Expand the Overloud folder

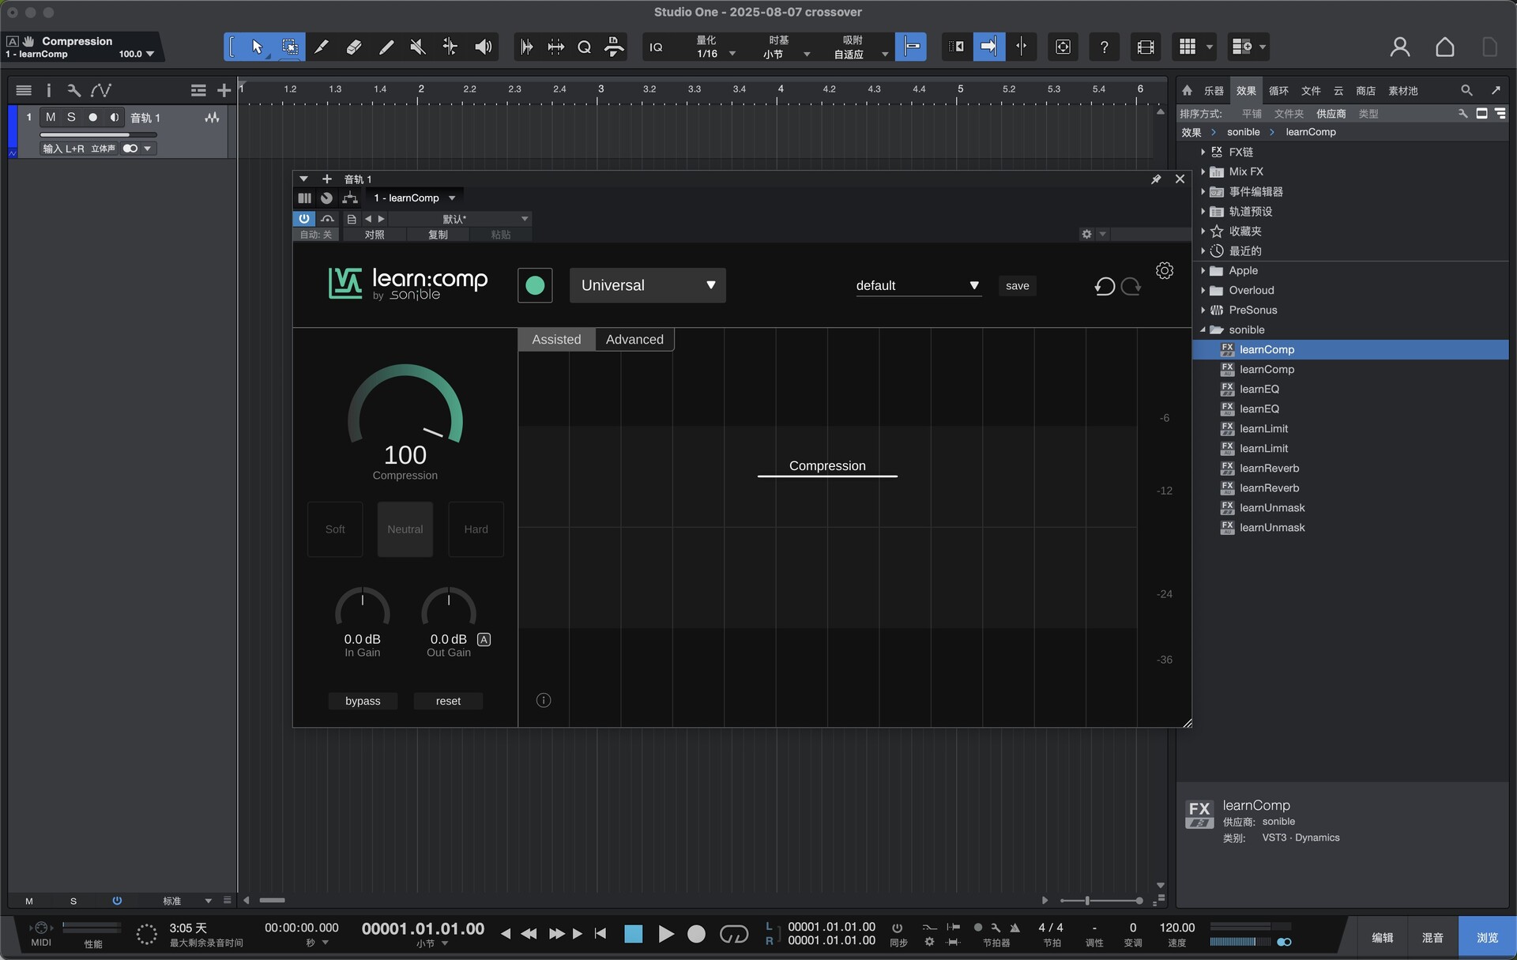pos(1203,290)
